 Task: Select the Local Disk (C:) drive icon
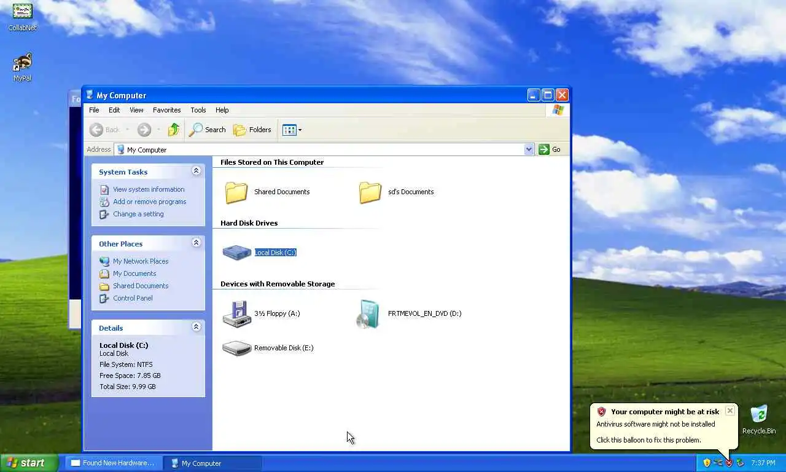(x=236, y=253)
